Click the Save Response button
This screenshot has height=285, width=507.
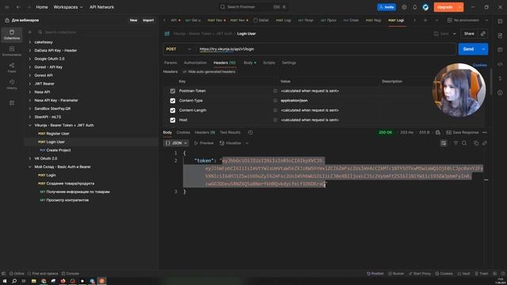click(x=463, y=132)
